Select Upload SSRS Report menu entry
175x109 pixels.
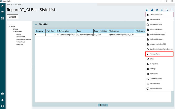[160, 39]
